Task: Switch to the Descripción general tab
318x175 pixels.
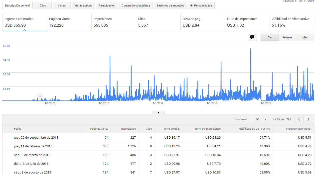Action: pos(17,5)
